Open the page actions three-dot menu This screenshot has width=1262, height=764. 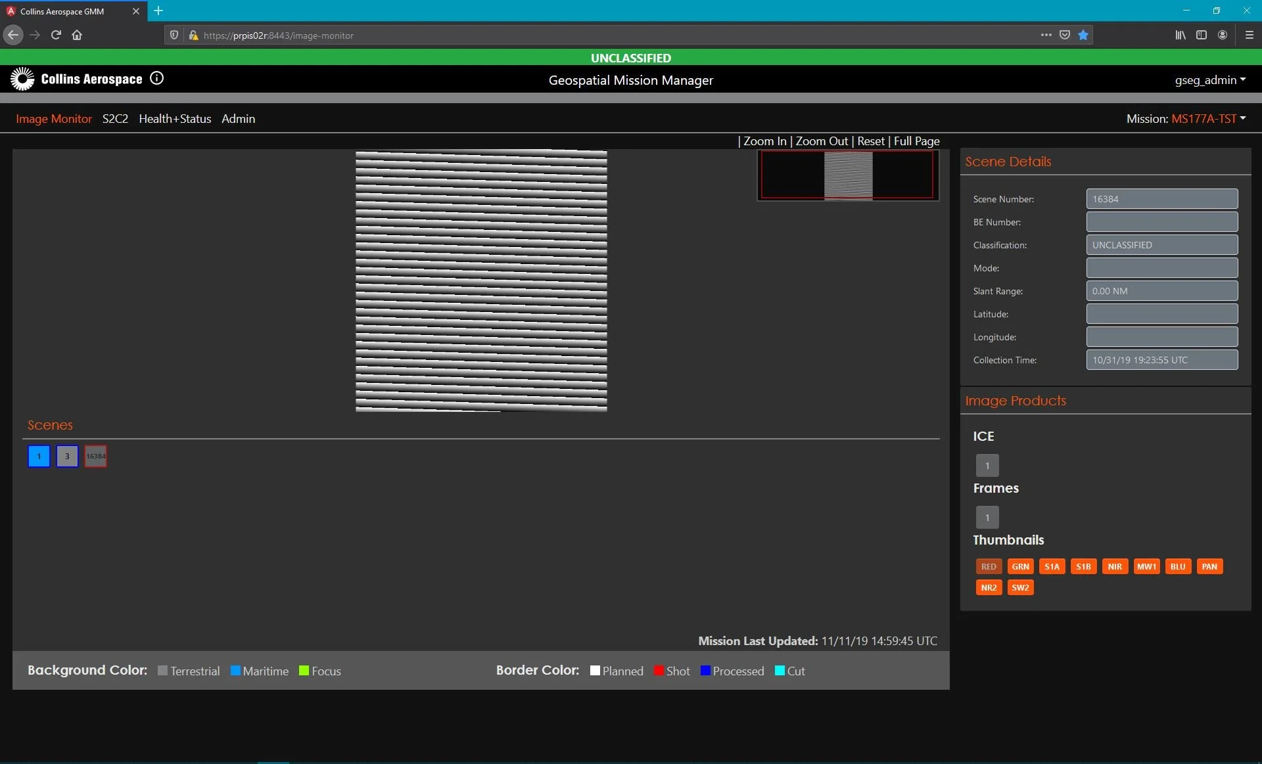pos(1046,35)
